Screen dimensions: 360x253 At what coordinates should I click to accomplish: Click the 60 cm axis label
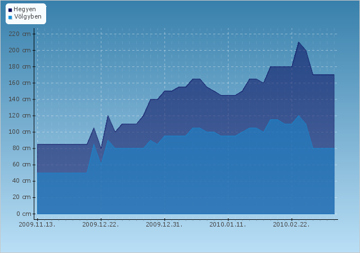point(21,165)
